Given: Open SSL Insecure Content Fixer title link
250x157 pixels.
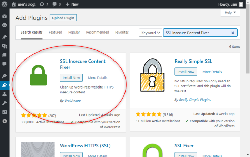Looking at the screenshot, I should tap(83, 64).
